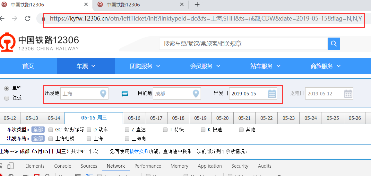Viewport: 371px width, 176px height.
Task: Expand the 团购服务 menu
Action: pos(145,66)
